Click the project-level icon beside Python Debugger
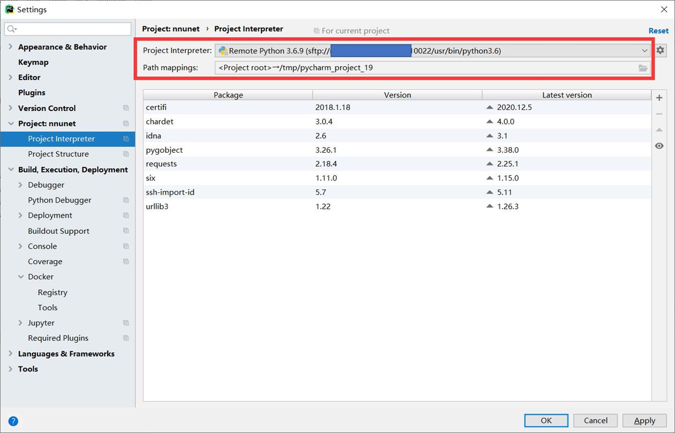 pos(126,200)
